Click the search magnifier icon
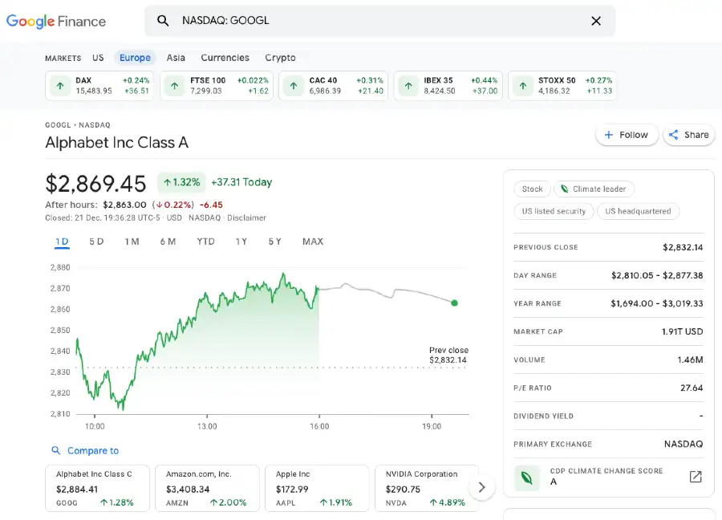The image size is (722, 520). click(x=163, y=21)
